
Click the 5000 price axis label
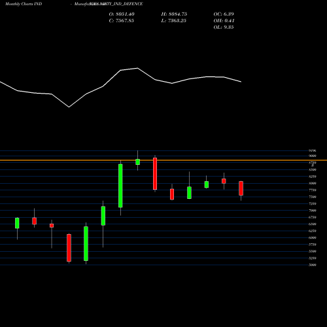[313, 265]
